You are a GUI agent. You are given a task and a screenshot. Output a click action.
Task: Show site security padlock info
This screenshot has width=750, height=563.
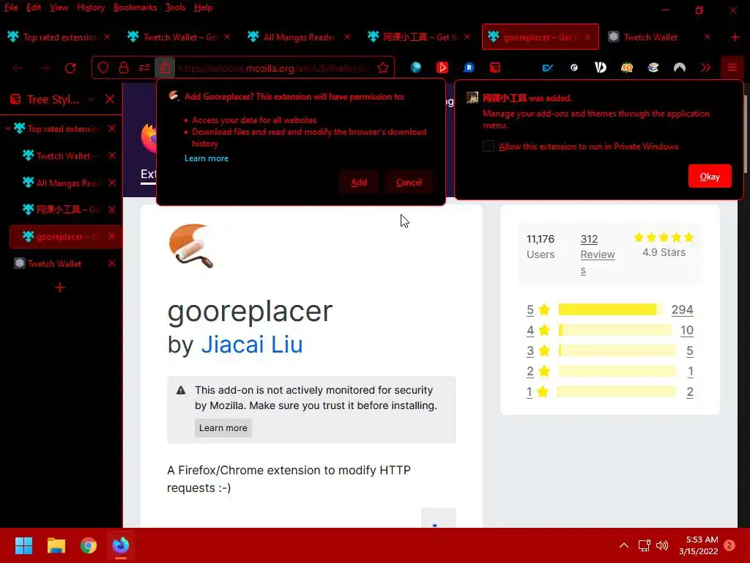(123, 68)
